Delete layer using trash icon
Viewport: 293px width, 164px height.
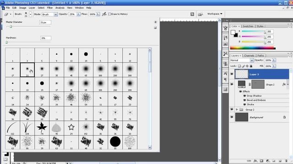(x=286, y=161)
